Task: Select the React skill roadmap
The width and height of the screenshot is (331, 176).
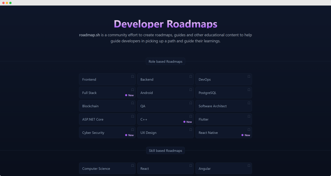Action: point(165,168)
